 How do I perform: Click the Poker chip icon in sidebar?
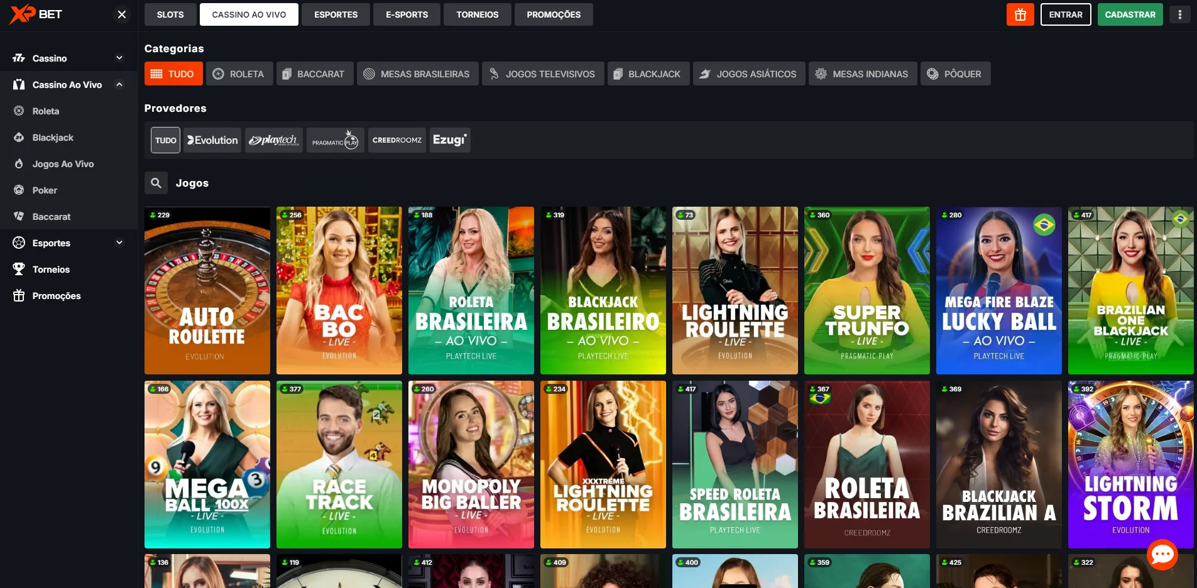19,190
